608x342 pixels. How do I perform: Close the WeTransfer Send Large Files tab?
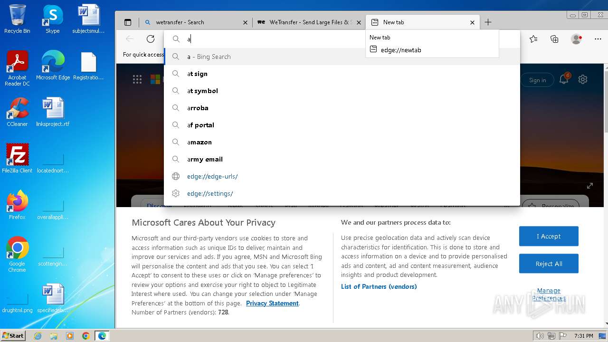point(359,22)
